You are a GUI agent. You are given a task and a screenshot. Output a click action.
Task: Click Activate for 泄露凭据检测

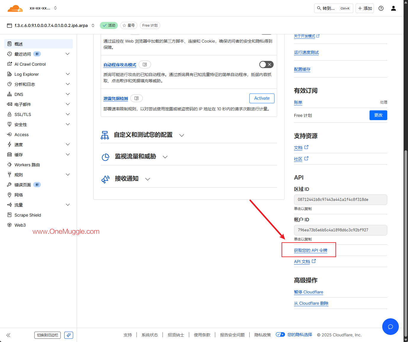click(262, 98)
